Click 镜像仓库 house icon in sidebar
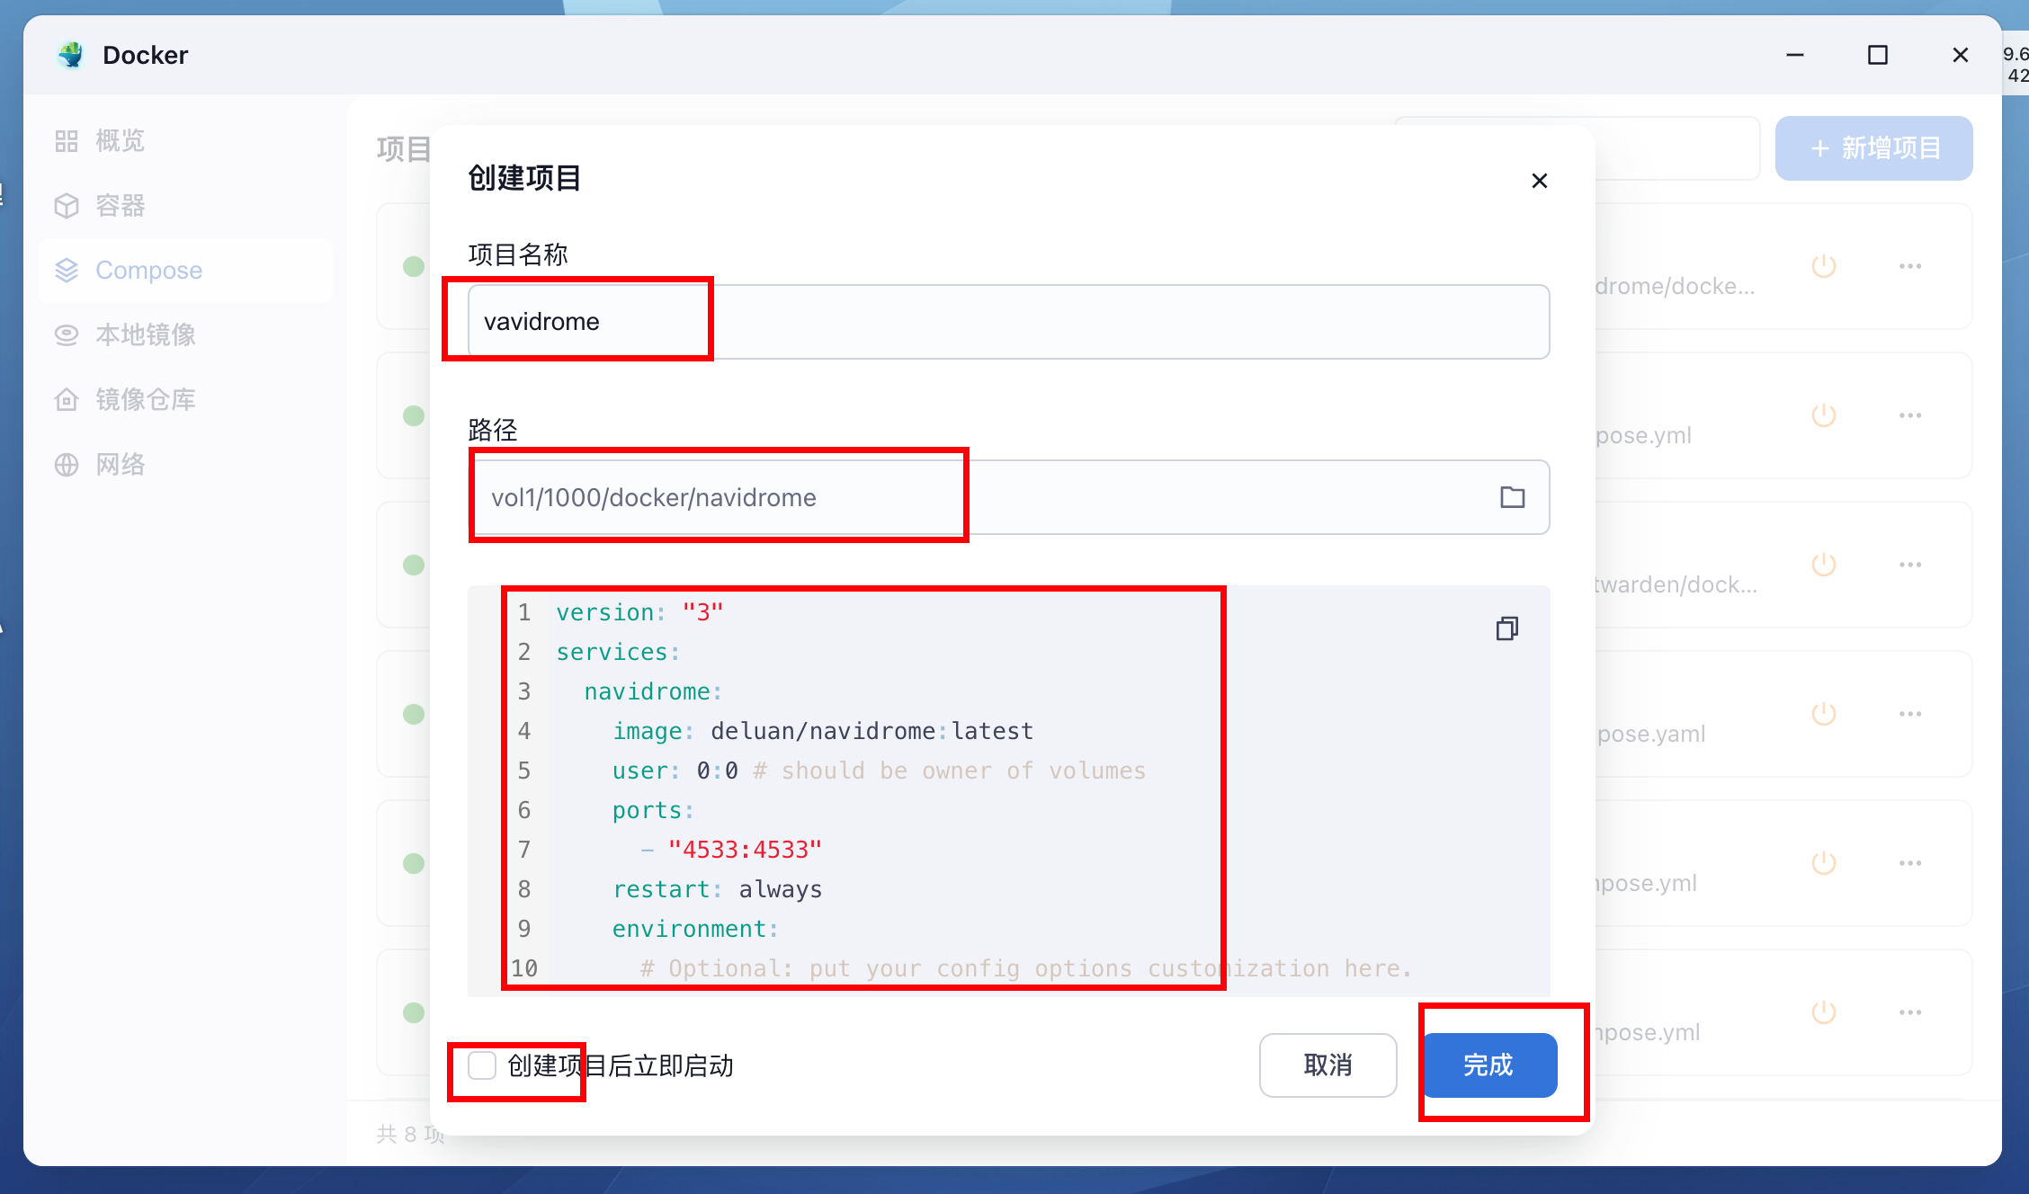This screenshot has width=2029, height=1194. [67, 400]
